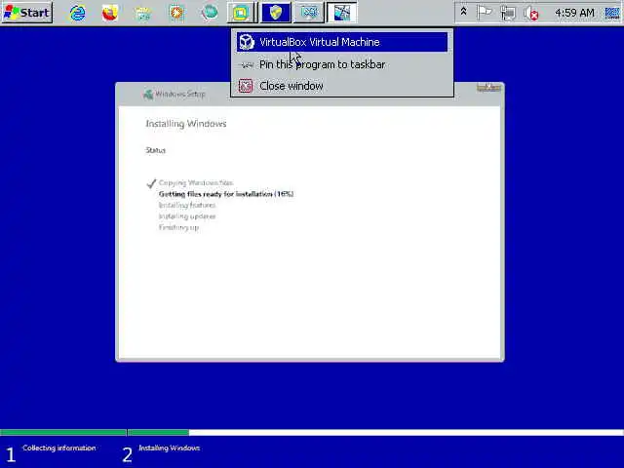Open the red-and-yellow browser taskbar icon
Screen dimensions: 624x468
click(x=110, y=13)
